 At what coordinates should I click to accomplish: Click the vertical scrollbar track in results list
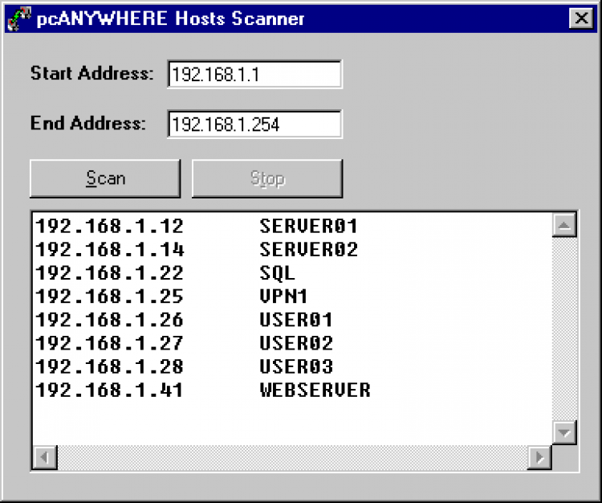[564, 329]
